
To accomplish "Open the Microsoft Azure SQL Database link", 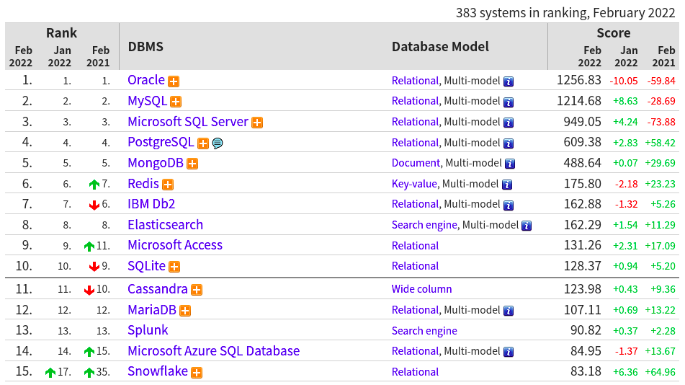I will [x=214, y=351].
